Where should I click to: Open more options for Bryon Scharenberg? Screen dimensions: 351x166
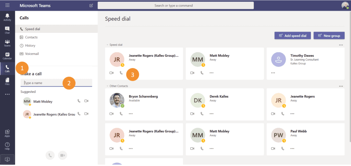(131, 114)
